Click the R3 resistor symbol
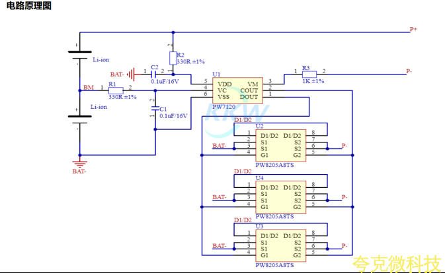This screenshot has width=445, height=273. pos(309,75)
